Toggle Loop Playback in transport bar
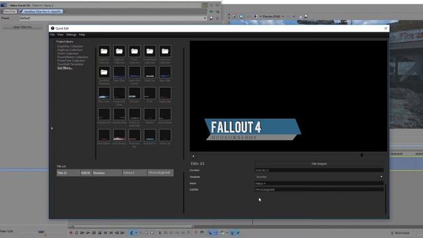Screen dimensions: 423x238 pyautogui.click(x=77, y=233)
